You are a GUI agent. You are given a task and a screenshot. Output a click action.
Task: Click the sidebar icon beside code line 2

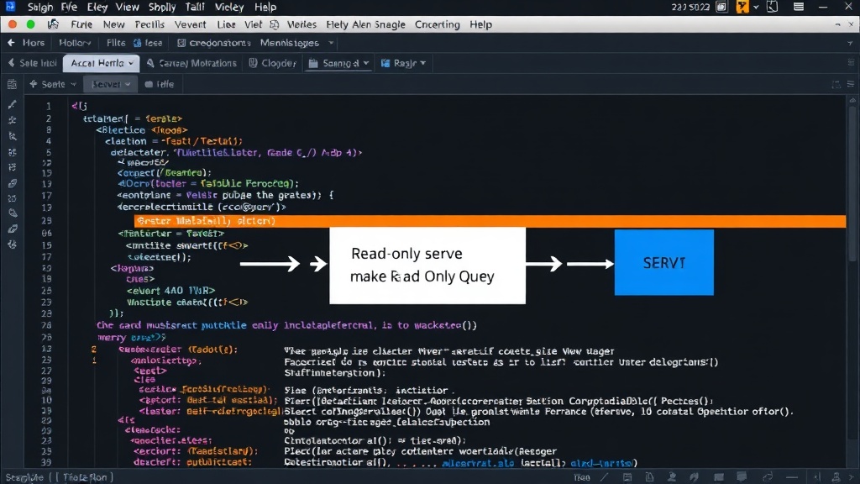(x=12, y=120)
